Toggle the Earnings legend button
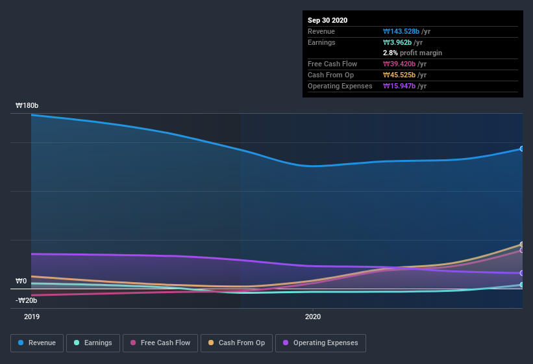 (93, 343)
